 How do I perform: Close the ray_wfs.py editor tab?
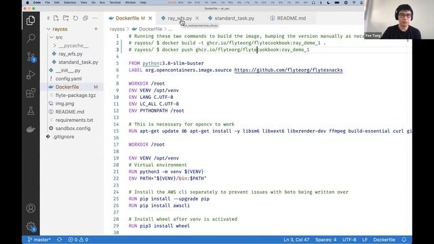point(197,18)
